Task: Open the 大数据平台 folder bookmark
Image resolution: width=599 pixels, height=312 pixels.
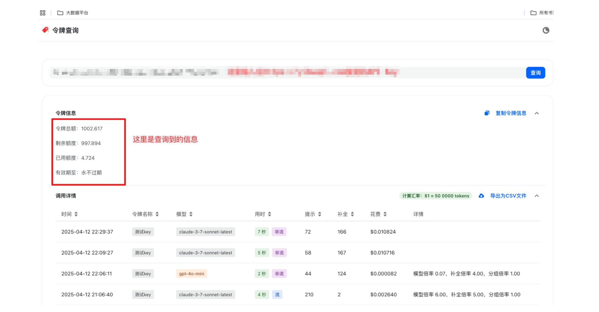Action: (x=73, y=13)
